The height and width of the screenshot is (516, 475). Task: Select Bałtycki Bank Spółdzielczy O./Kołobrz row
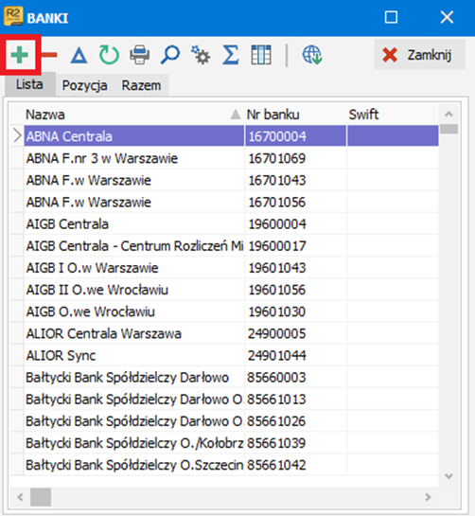click(231, 443)
